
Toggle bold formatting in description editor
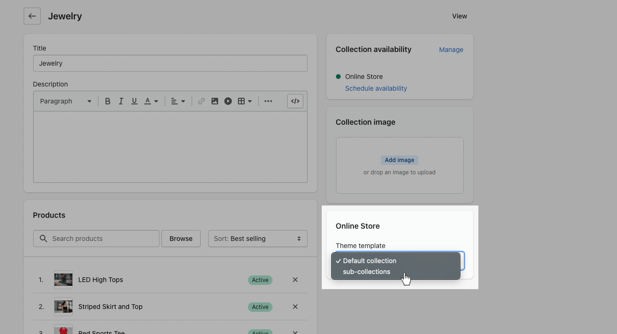108,101
